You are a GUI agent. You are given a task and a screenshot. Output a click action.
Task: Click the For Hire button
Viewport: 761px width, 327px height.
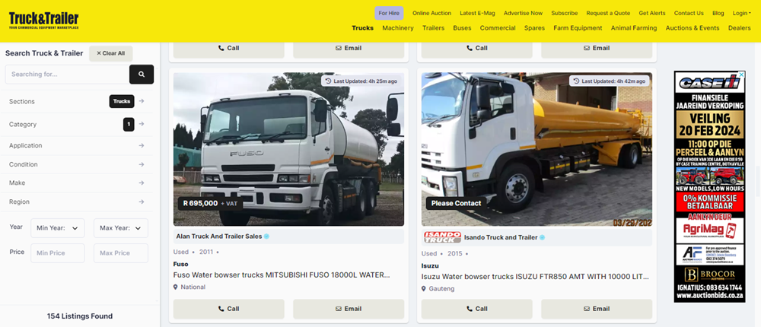pos(389,13)
